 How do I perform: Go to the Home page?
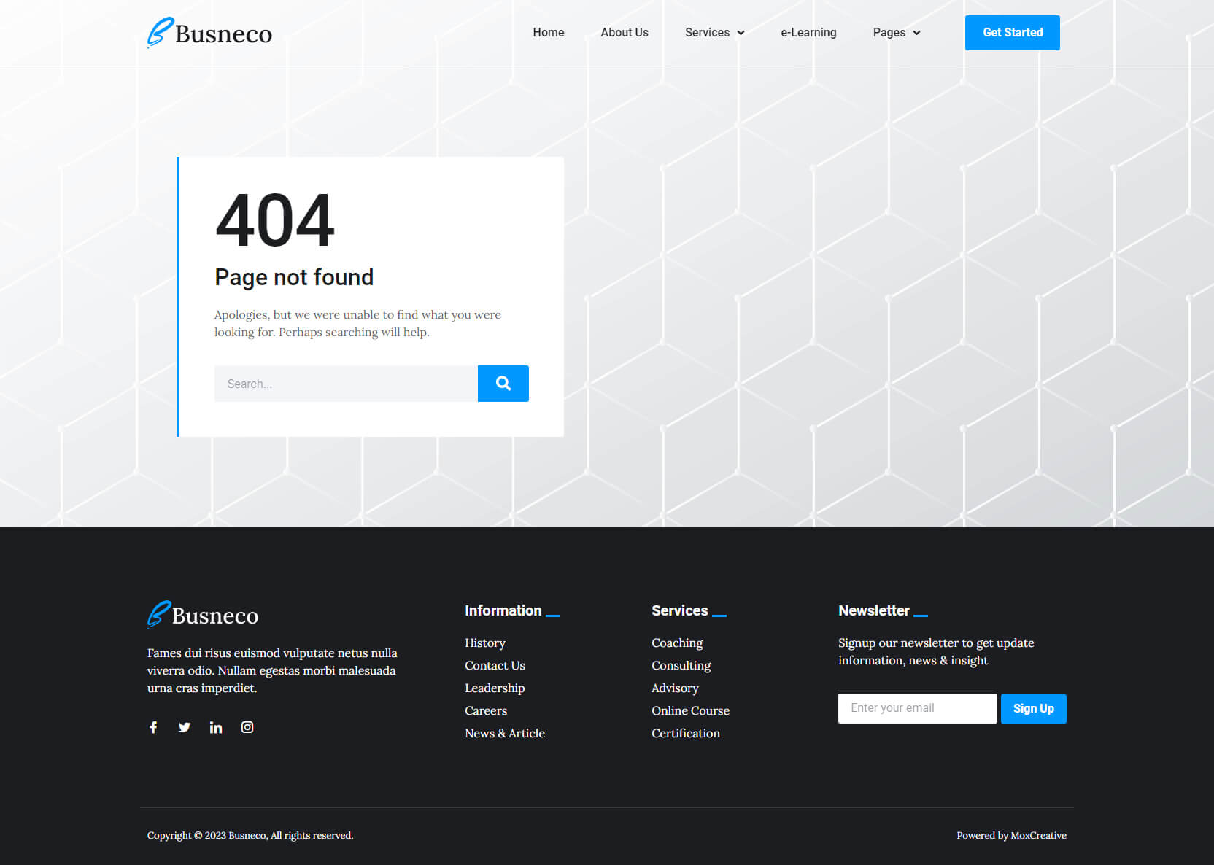point(549,33)
